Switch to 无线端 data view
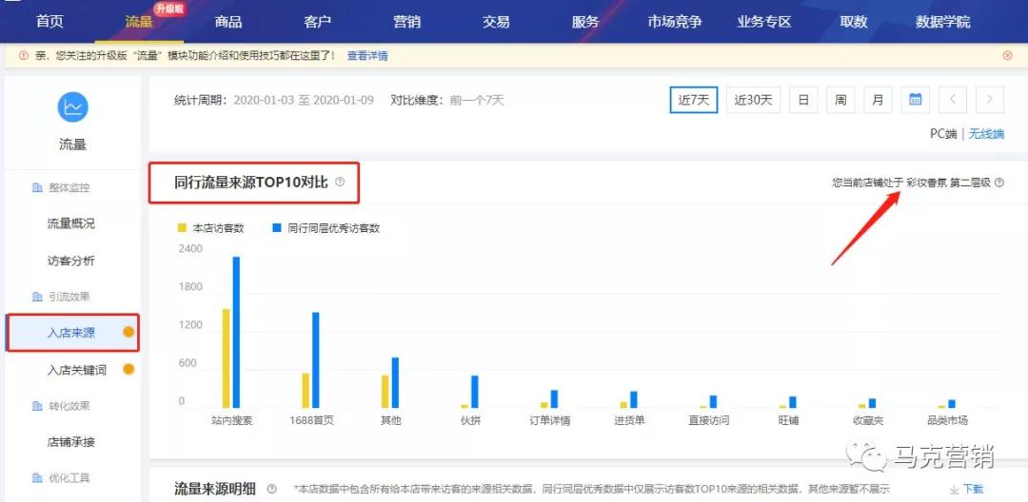 (x=986, y=134)
